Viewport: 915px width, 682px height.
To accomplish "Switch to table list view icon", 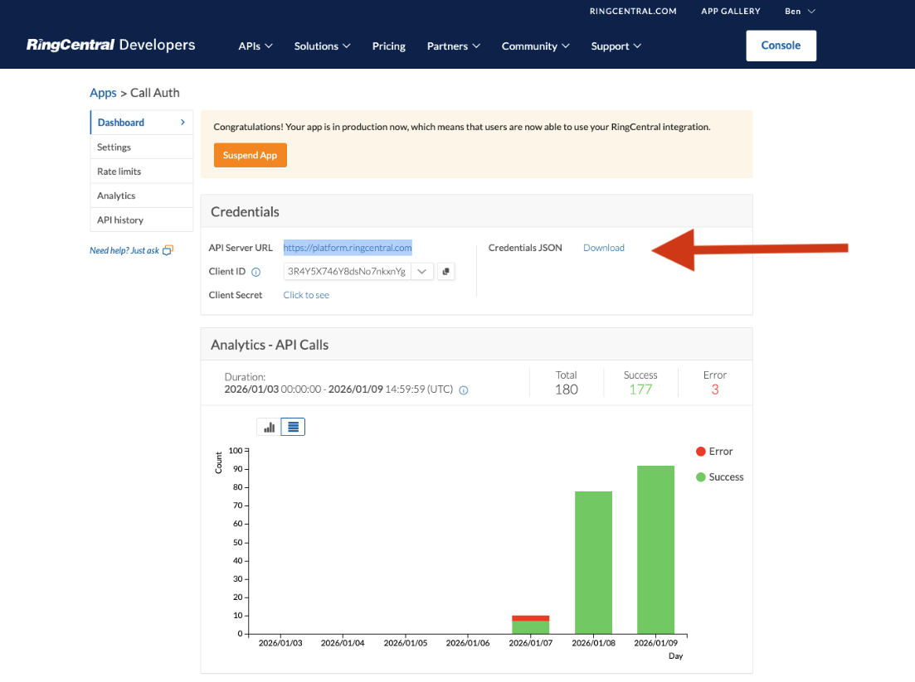I will tap(293, 428).
